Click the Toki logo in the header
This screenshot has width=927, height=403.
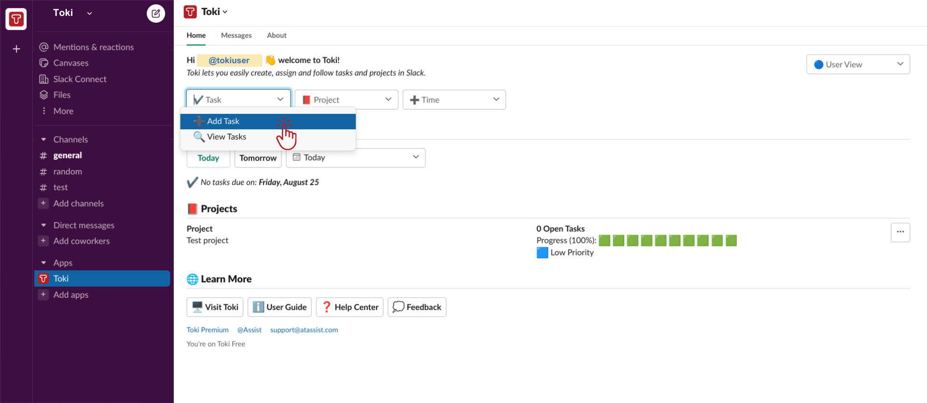pos(190,12)
